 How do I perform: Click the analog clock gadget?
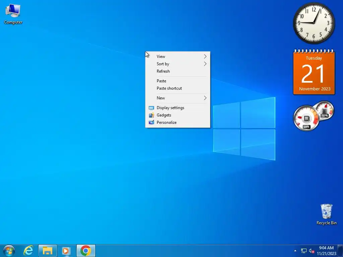[314, 23]
